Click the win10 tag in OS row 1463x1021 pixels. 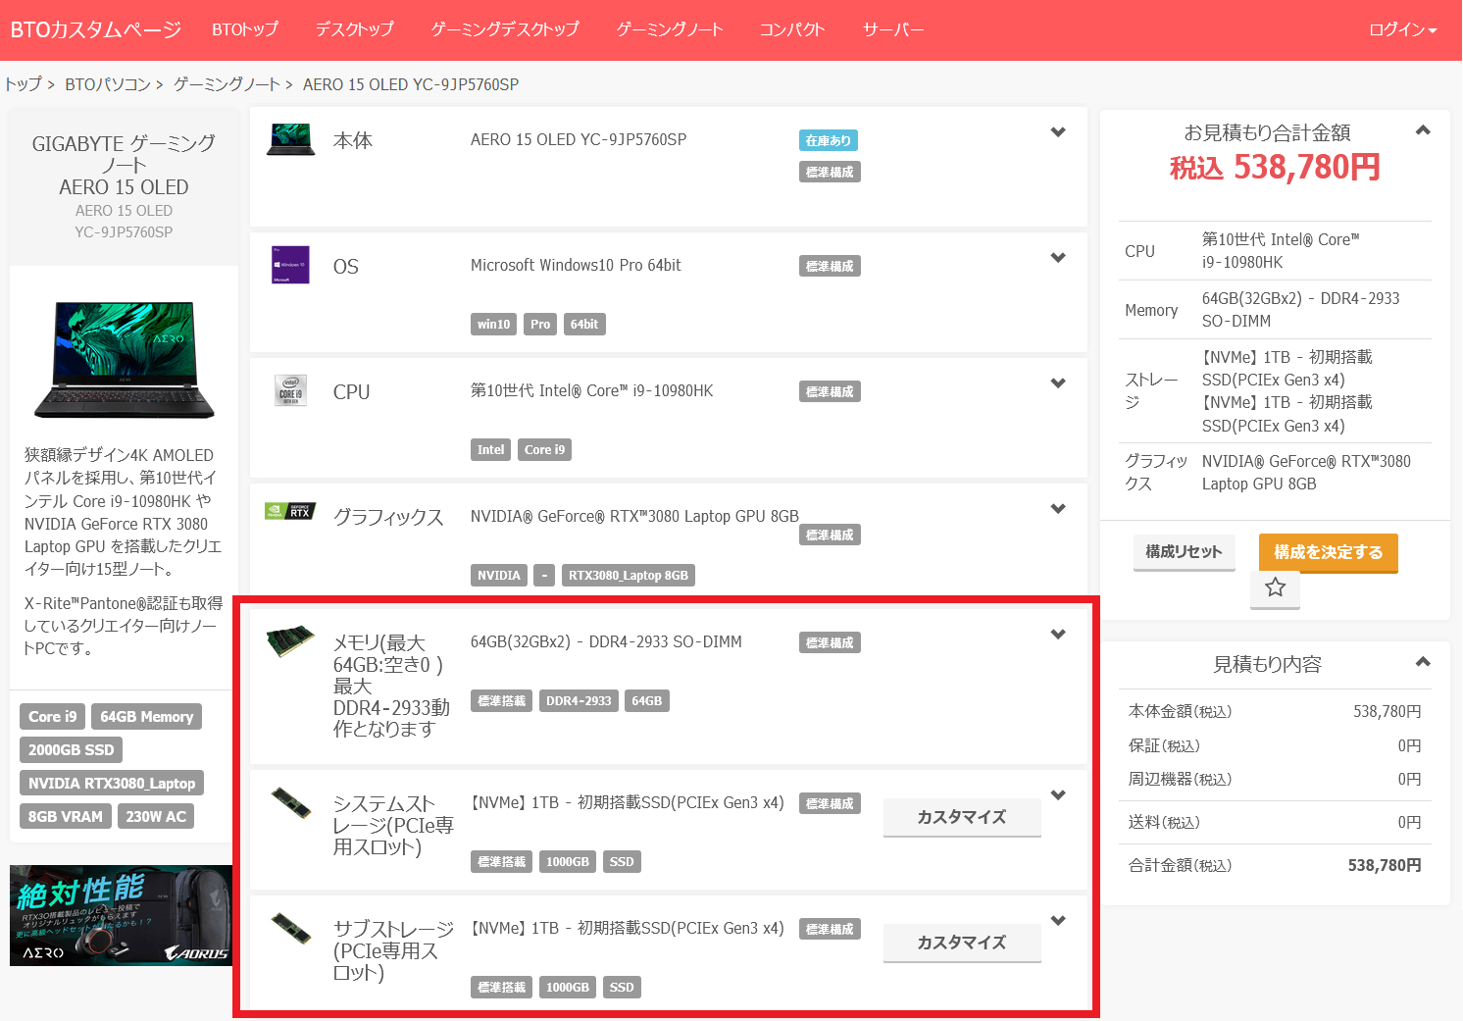pyautogui.click(x=494, y=325)
